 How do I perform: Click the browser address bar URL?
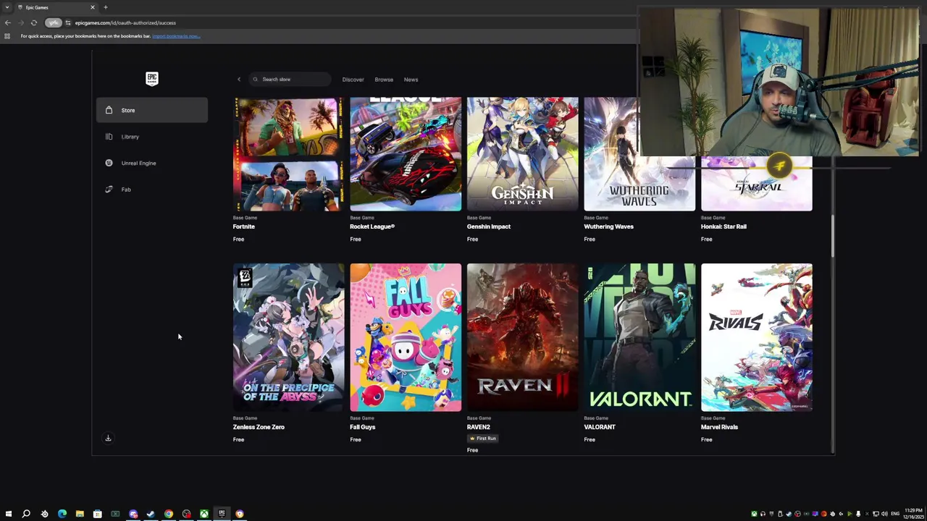(x=125, y=22)
